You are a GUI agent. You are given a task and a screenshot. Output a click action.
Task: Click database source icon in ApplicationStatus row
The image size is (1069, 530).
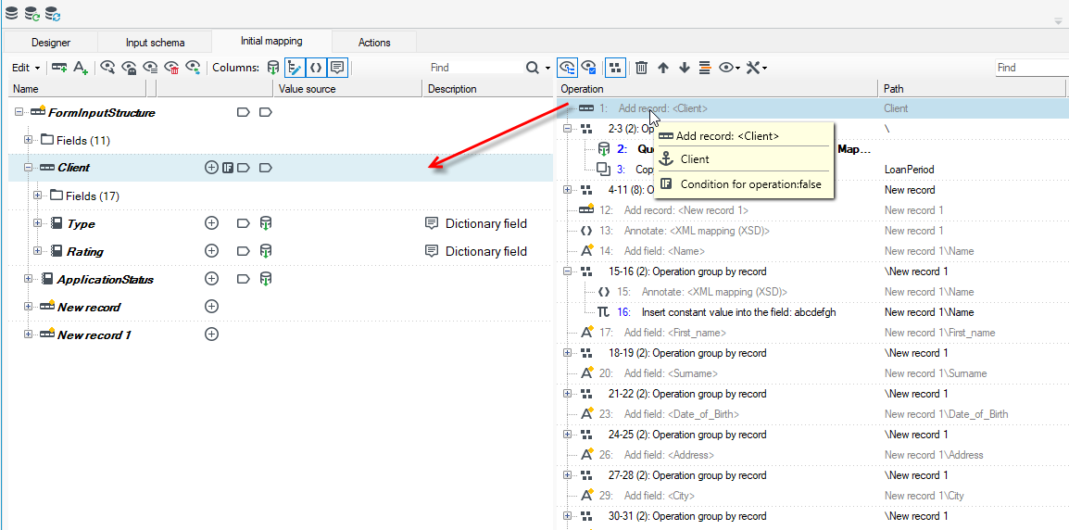[x=266, y=279]
